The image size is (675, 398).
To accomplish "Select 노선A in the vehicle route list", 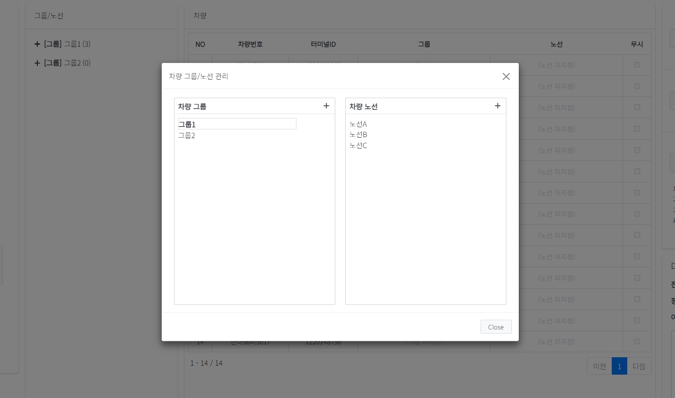I will coord(358,124).
